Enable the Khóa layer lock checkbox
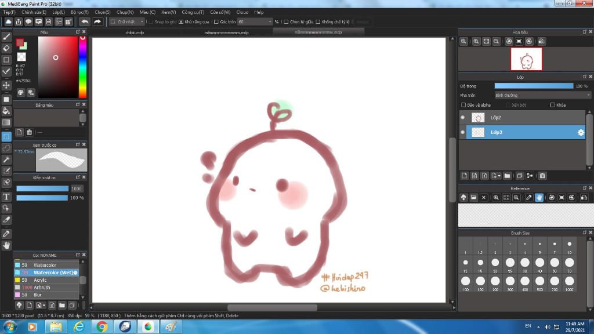This screenshot has height=334, width=594. 552,105
